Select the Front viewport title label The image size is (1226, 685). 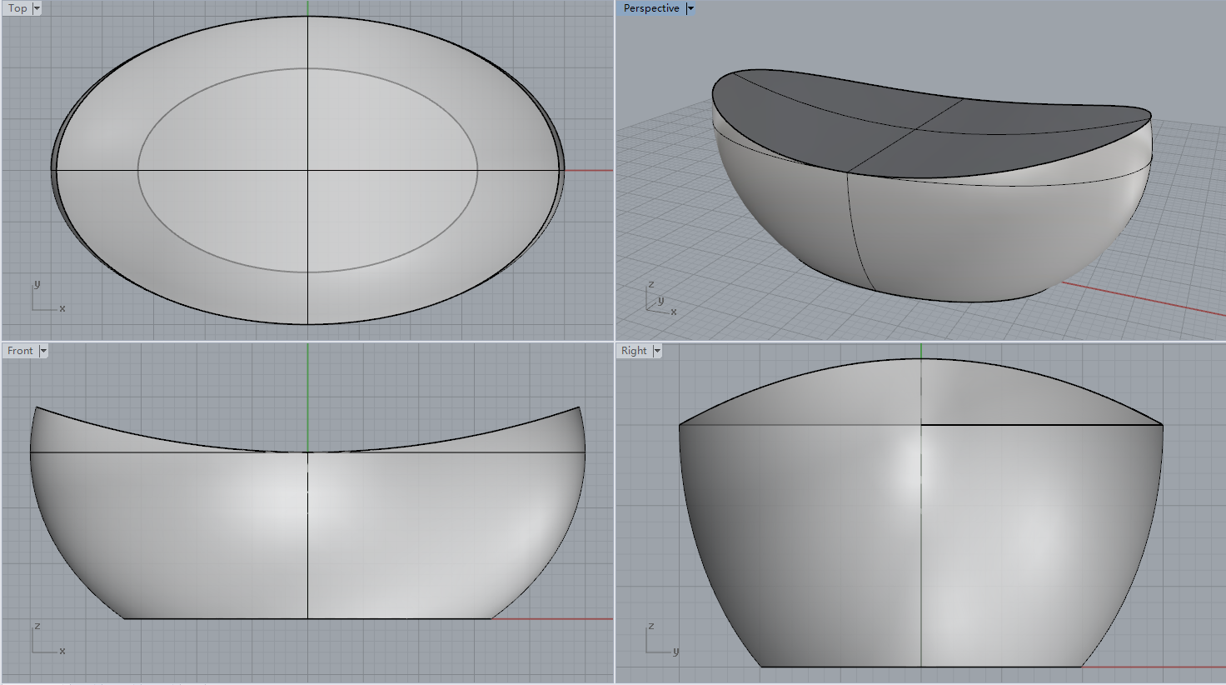click(20, 351)
